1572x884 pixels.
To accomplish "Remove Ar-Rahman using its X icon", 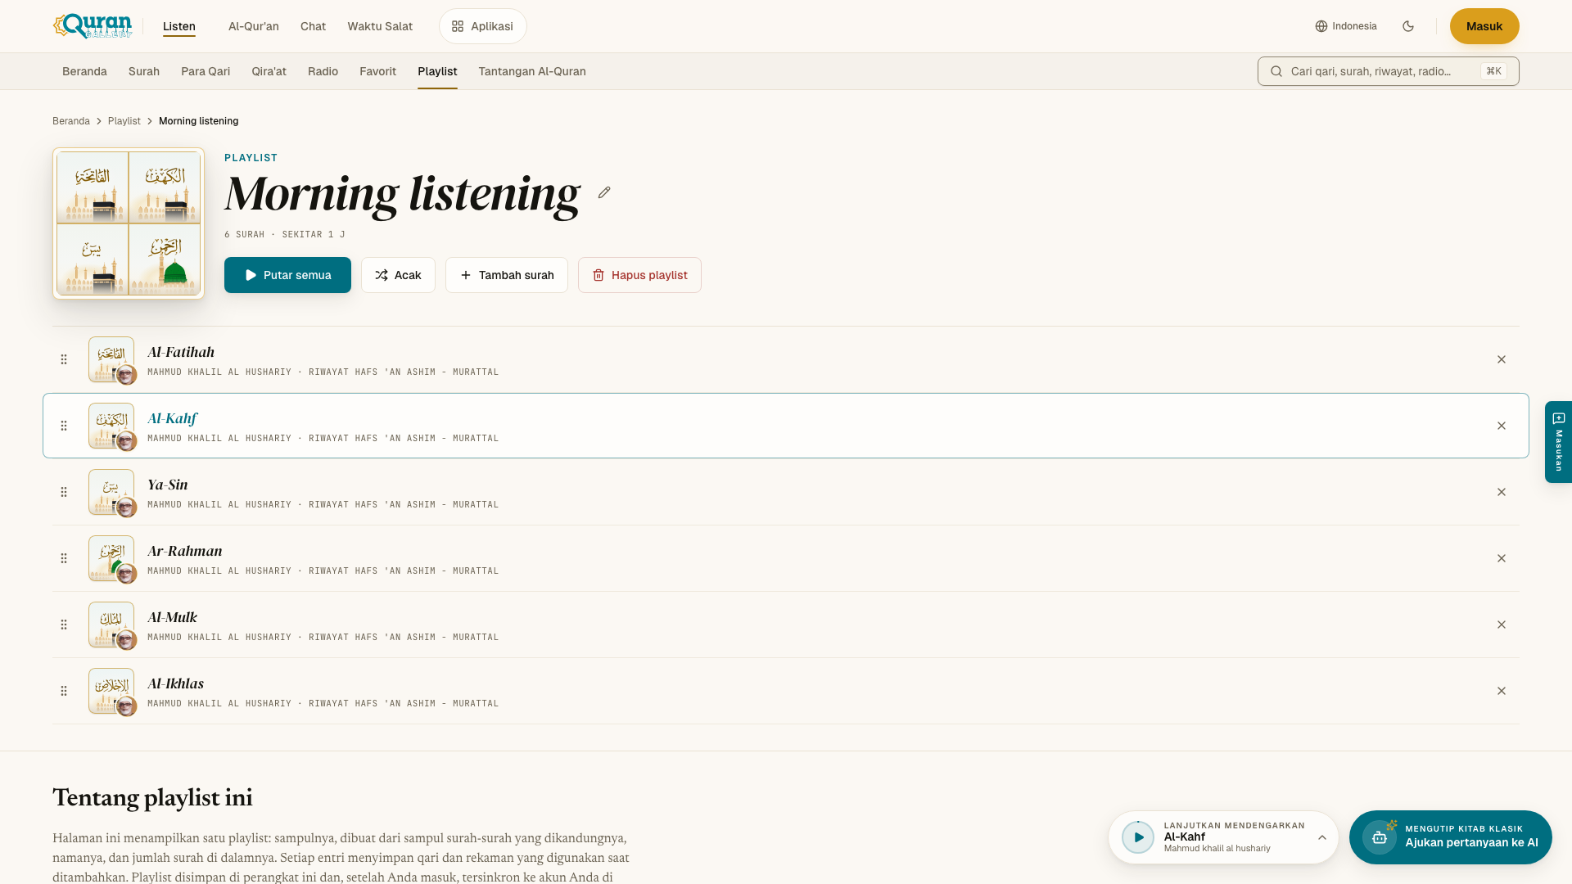I will (1502, 558).
